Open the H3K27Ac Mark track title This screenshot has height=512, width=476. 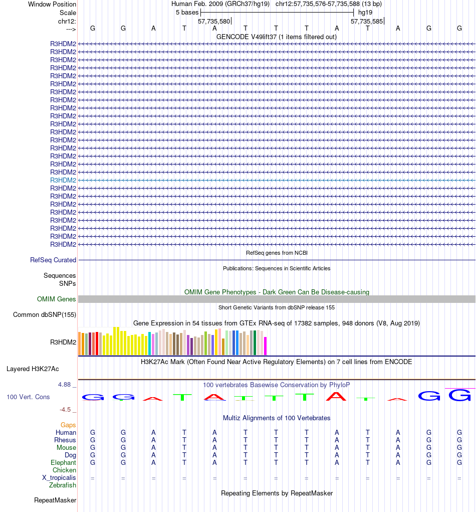tap(277, 362)
